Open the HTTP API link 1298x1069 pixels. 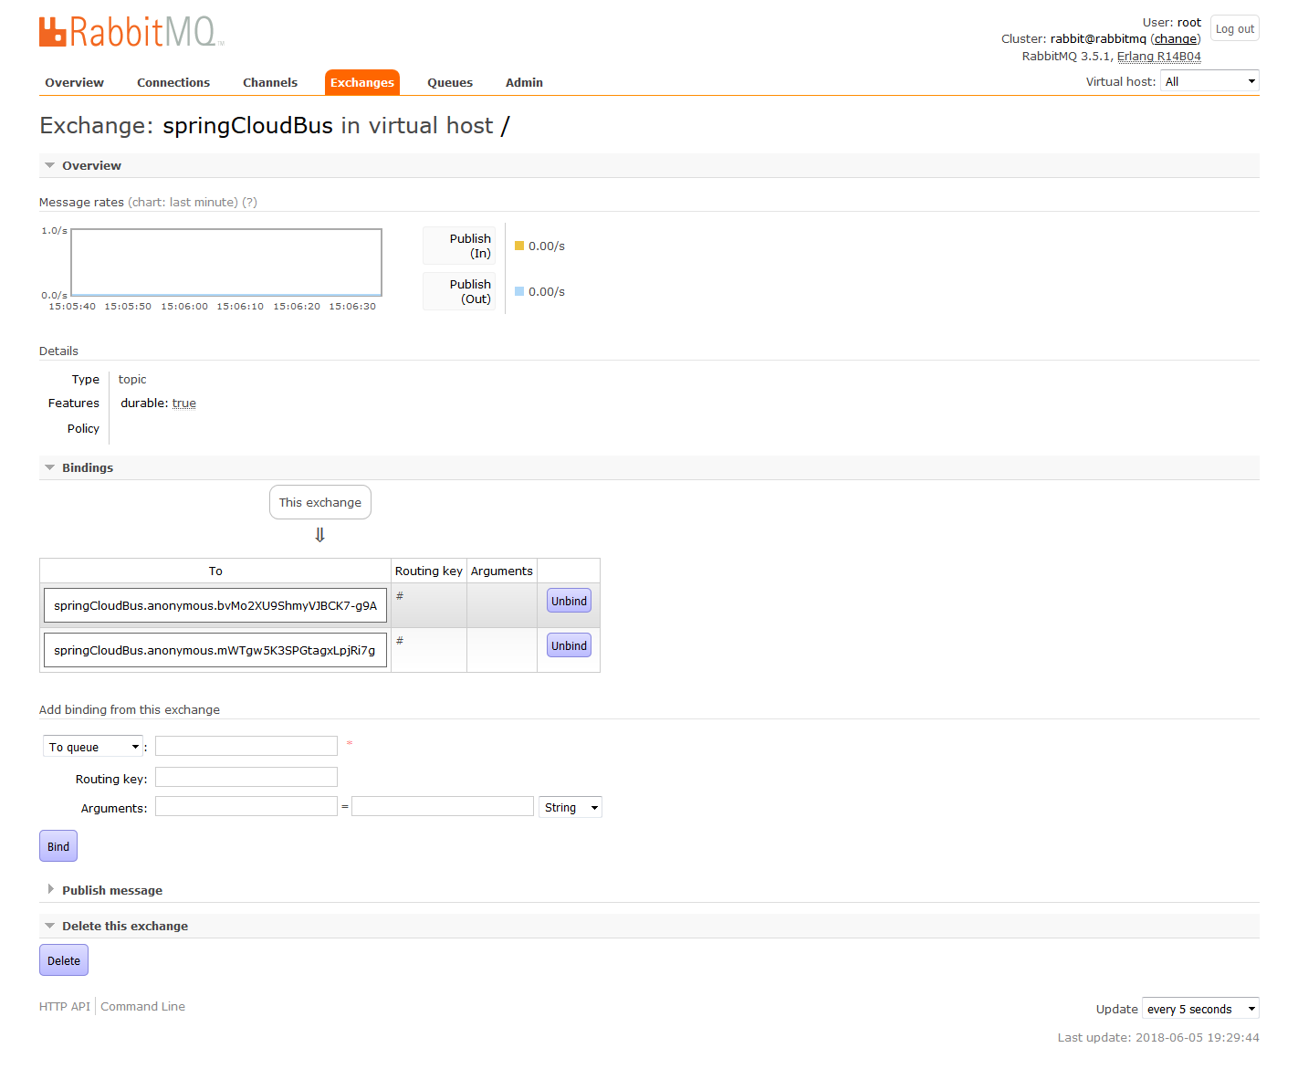click(65, 1006)
